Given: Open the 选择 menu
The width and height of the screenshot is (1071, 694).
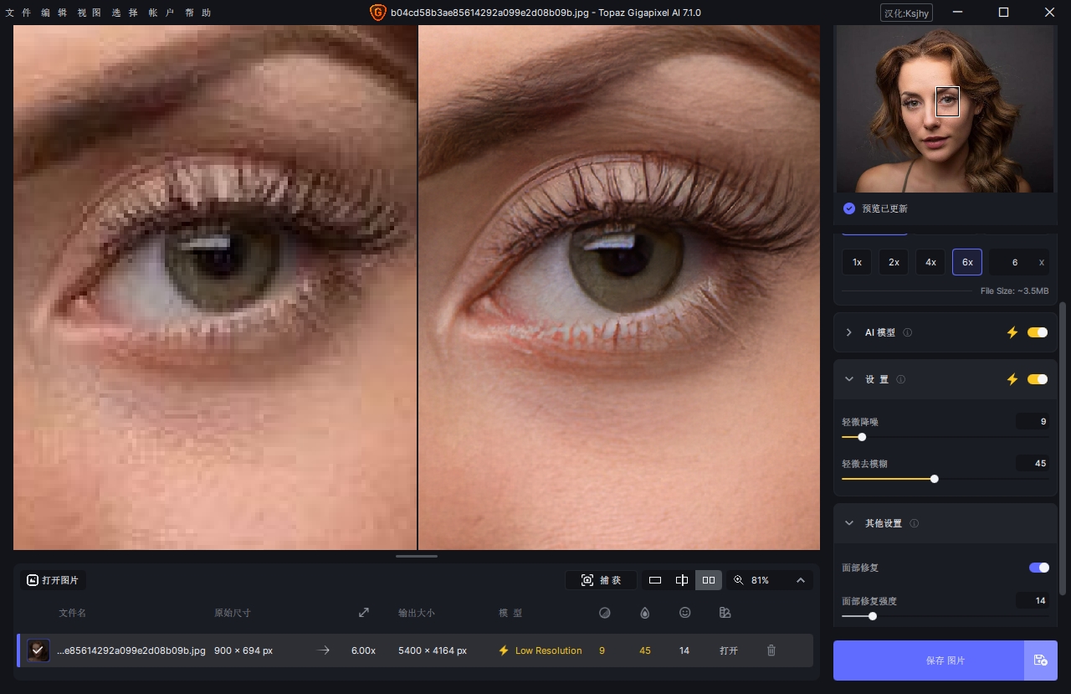Looking at the screenshot, I should coord(126,13).
